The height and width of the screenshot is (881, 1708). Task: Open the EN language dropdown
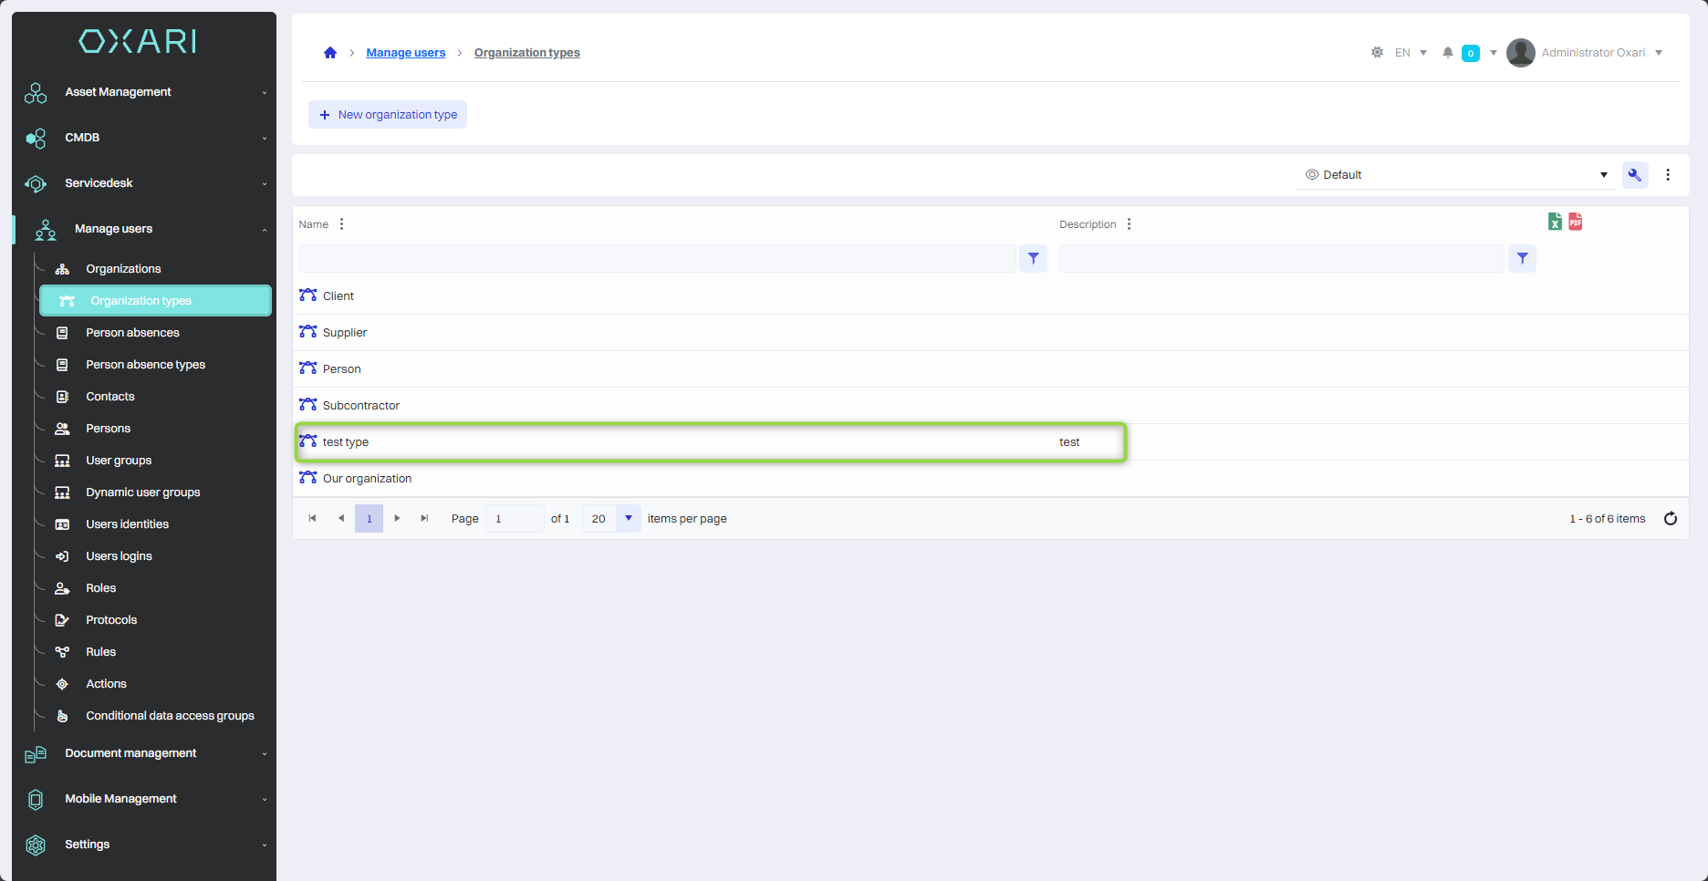pyautogui.click(x=1411, y=53)
